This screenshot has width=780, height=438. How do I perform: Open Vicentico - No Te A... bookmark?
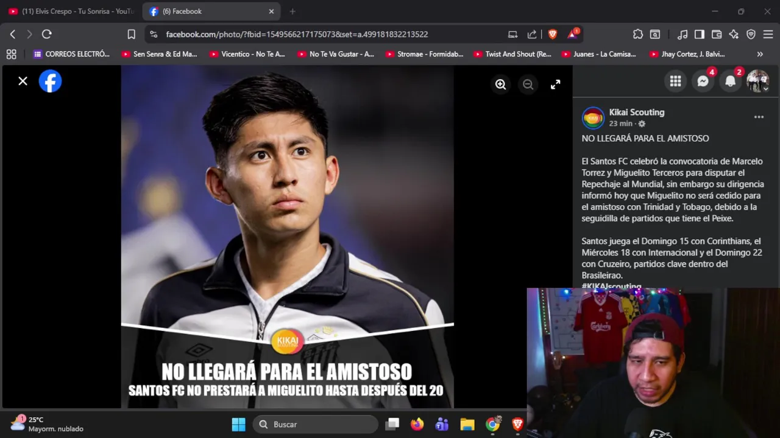[247, 54]
